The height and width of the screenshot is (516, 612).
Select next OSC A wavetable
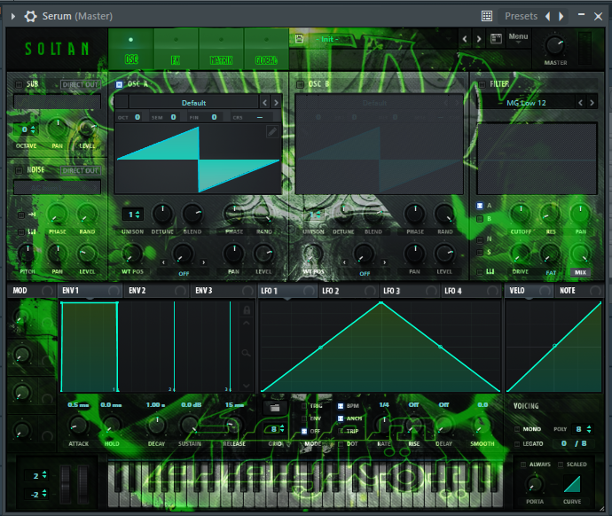click(x=276, y=103)
